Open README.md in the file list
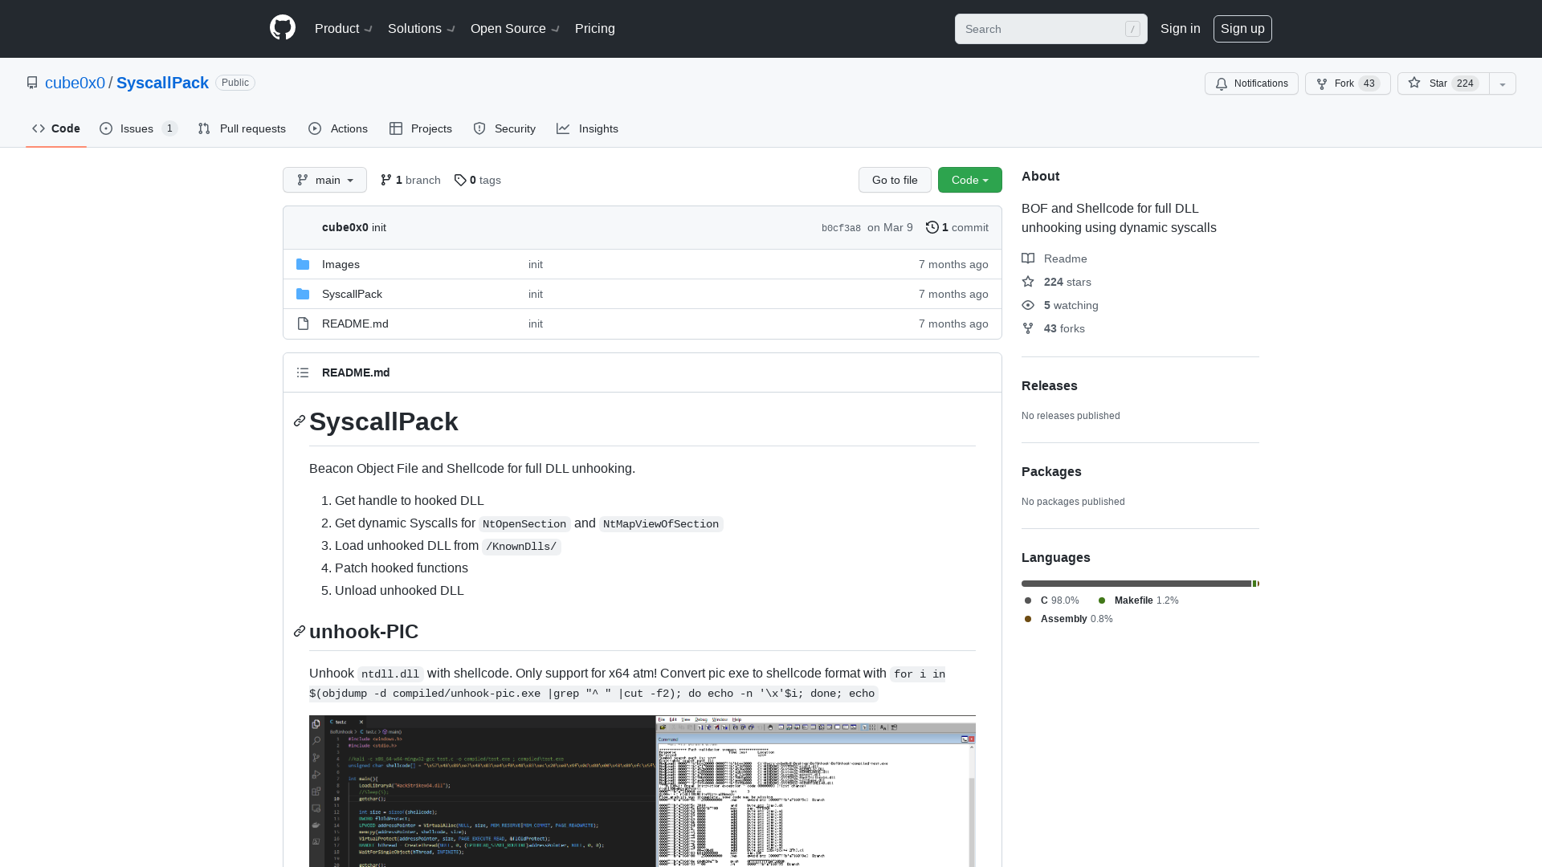This screenshot has width=1542, height=867. pyautogui.click(x=355, y=324)
